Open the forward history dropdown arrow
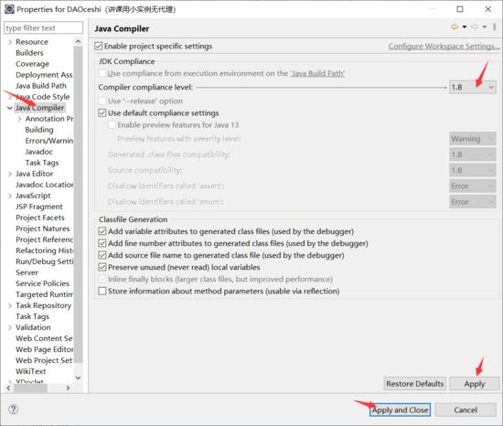The height and width of the screenshot is (426, 503). (485, 27)
